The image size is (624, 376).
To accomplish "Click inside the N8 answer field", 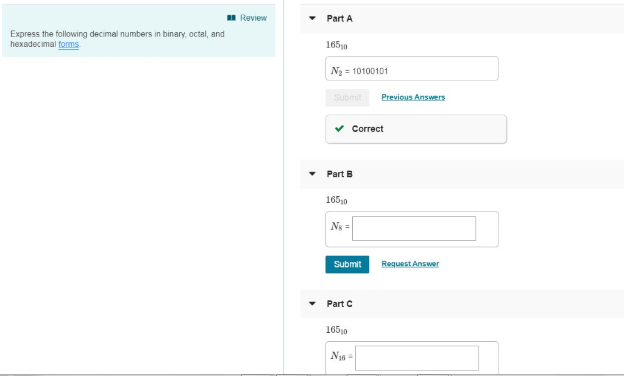I will coord(414,228).
